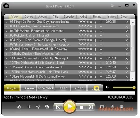Viewport: 140px width, 118px height.
Task: Remove 01 Kings Go Forth from playlist
Action: (126, 22)
